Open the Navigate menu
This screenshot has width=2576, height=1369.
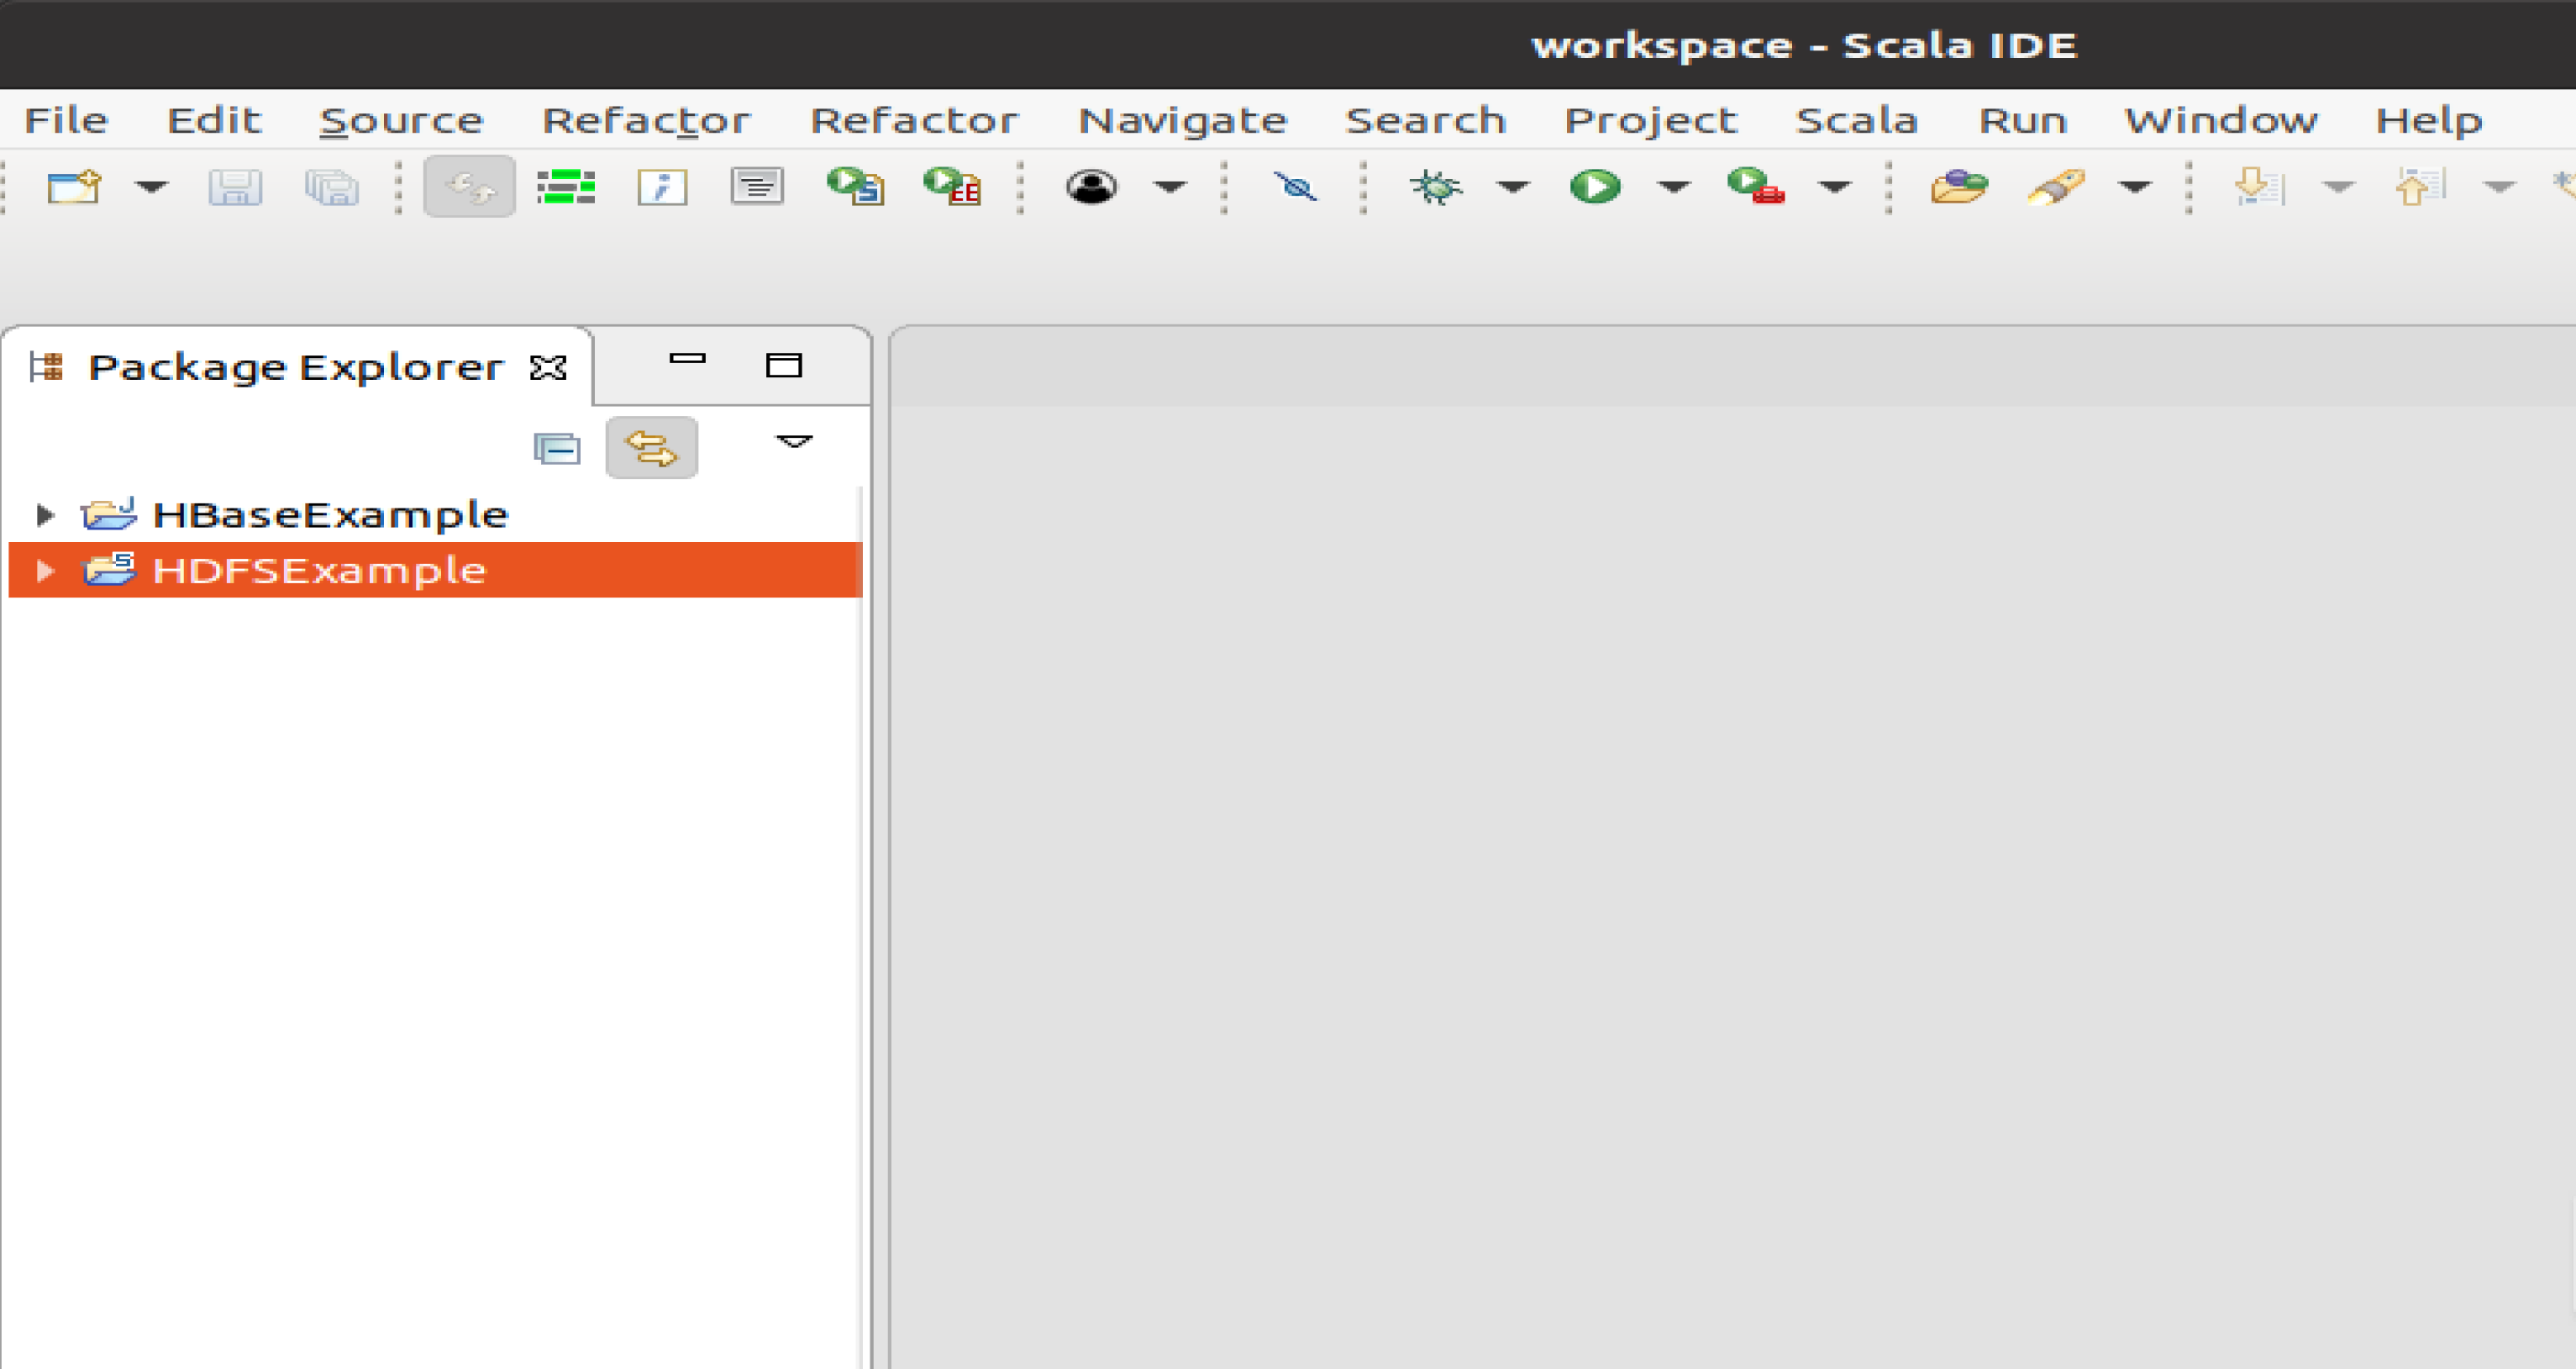(1182, 121)
